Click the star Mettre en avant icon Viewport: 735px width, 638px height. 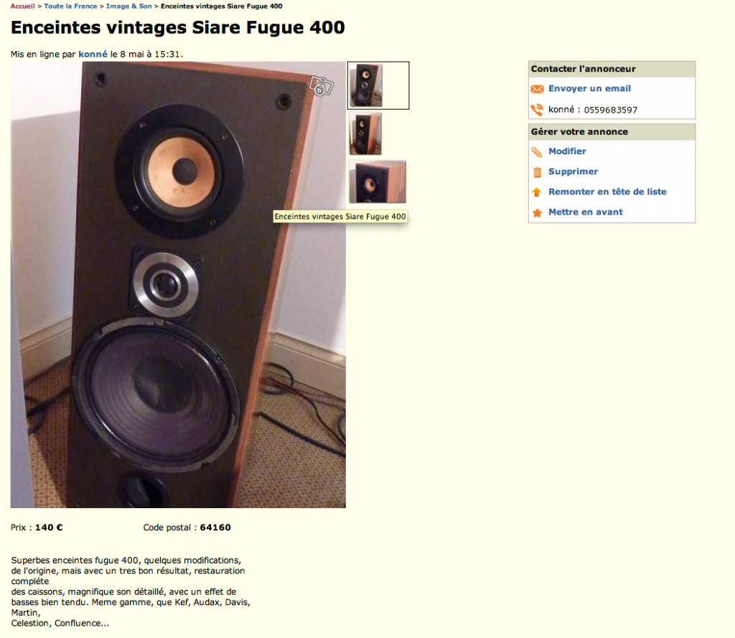[x=537, y=212]
